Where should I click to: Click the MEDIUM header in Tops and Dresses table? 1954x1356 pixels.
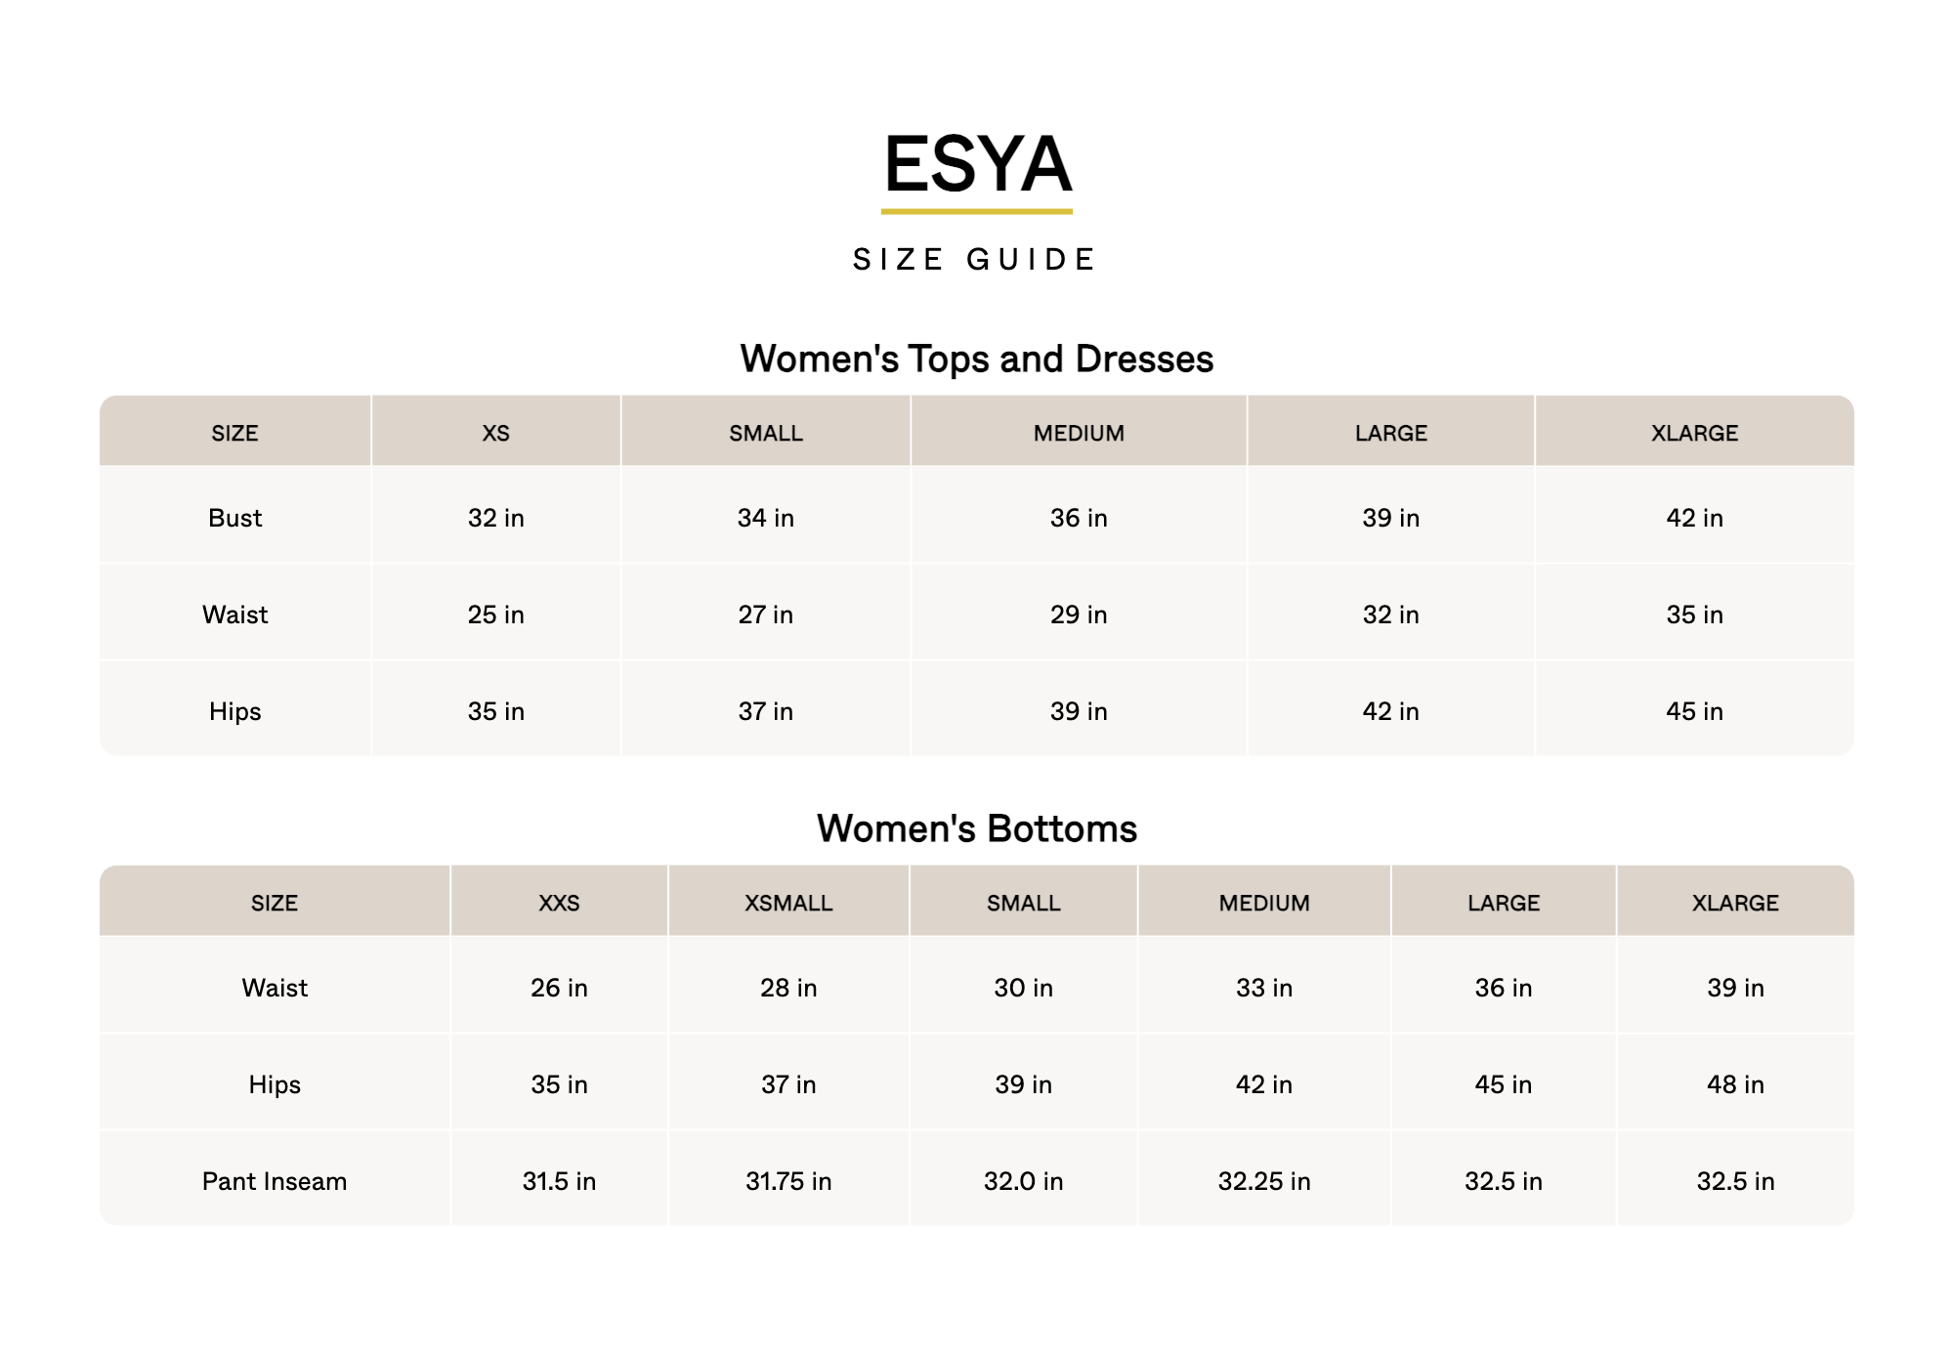tap(1079, 433)
